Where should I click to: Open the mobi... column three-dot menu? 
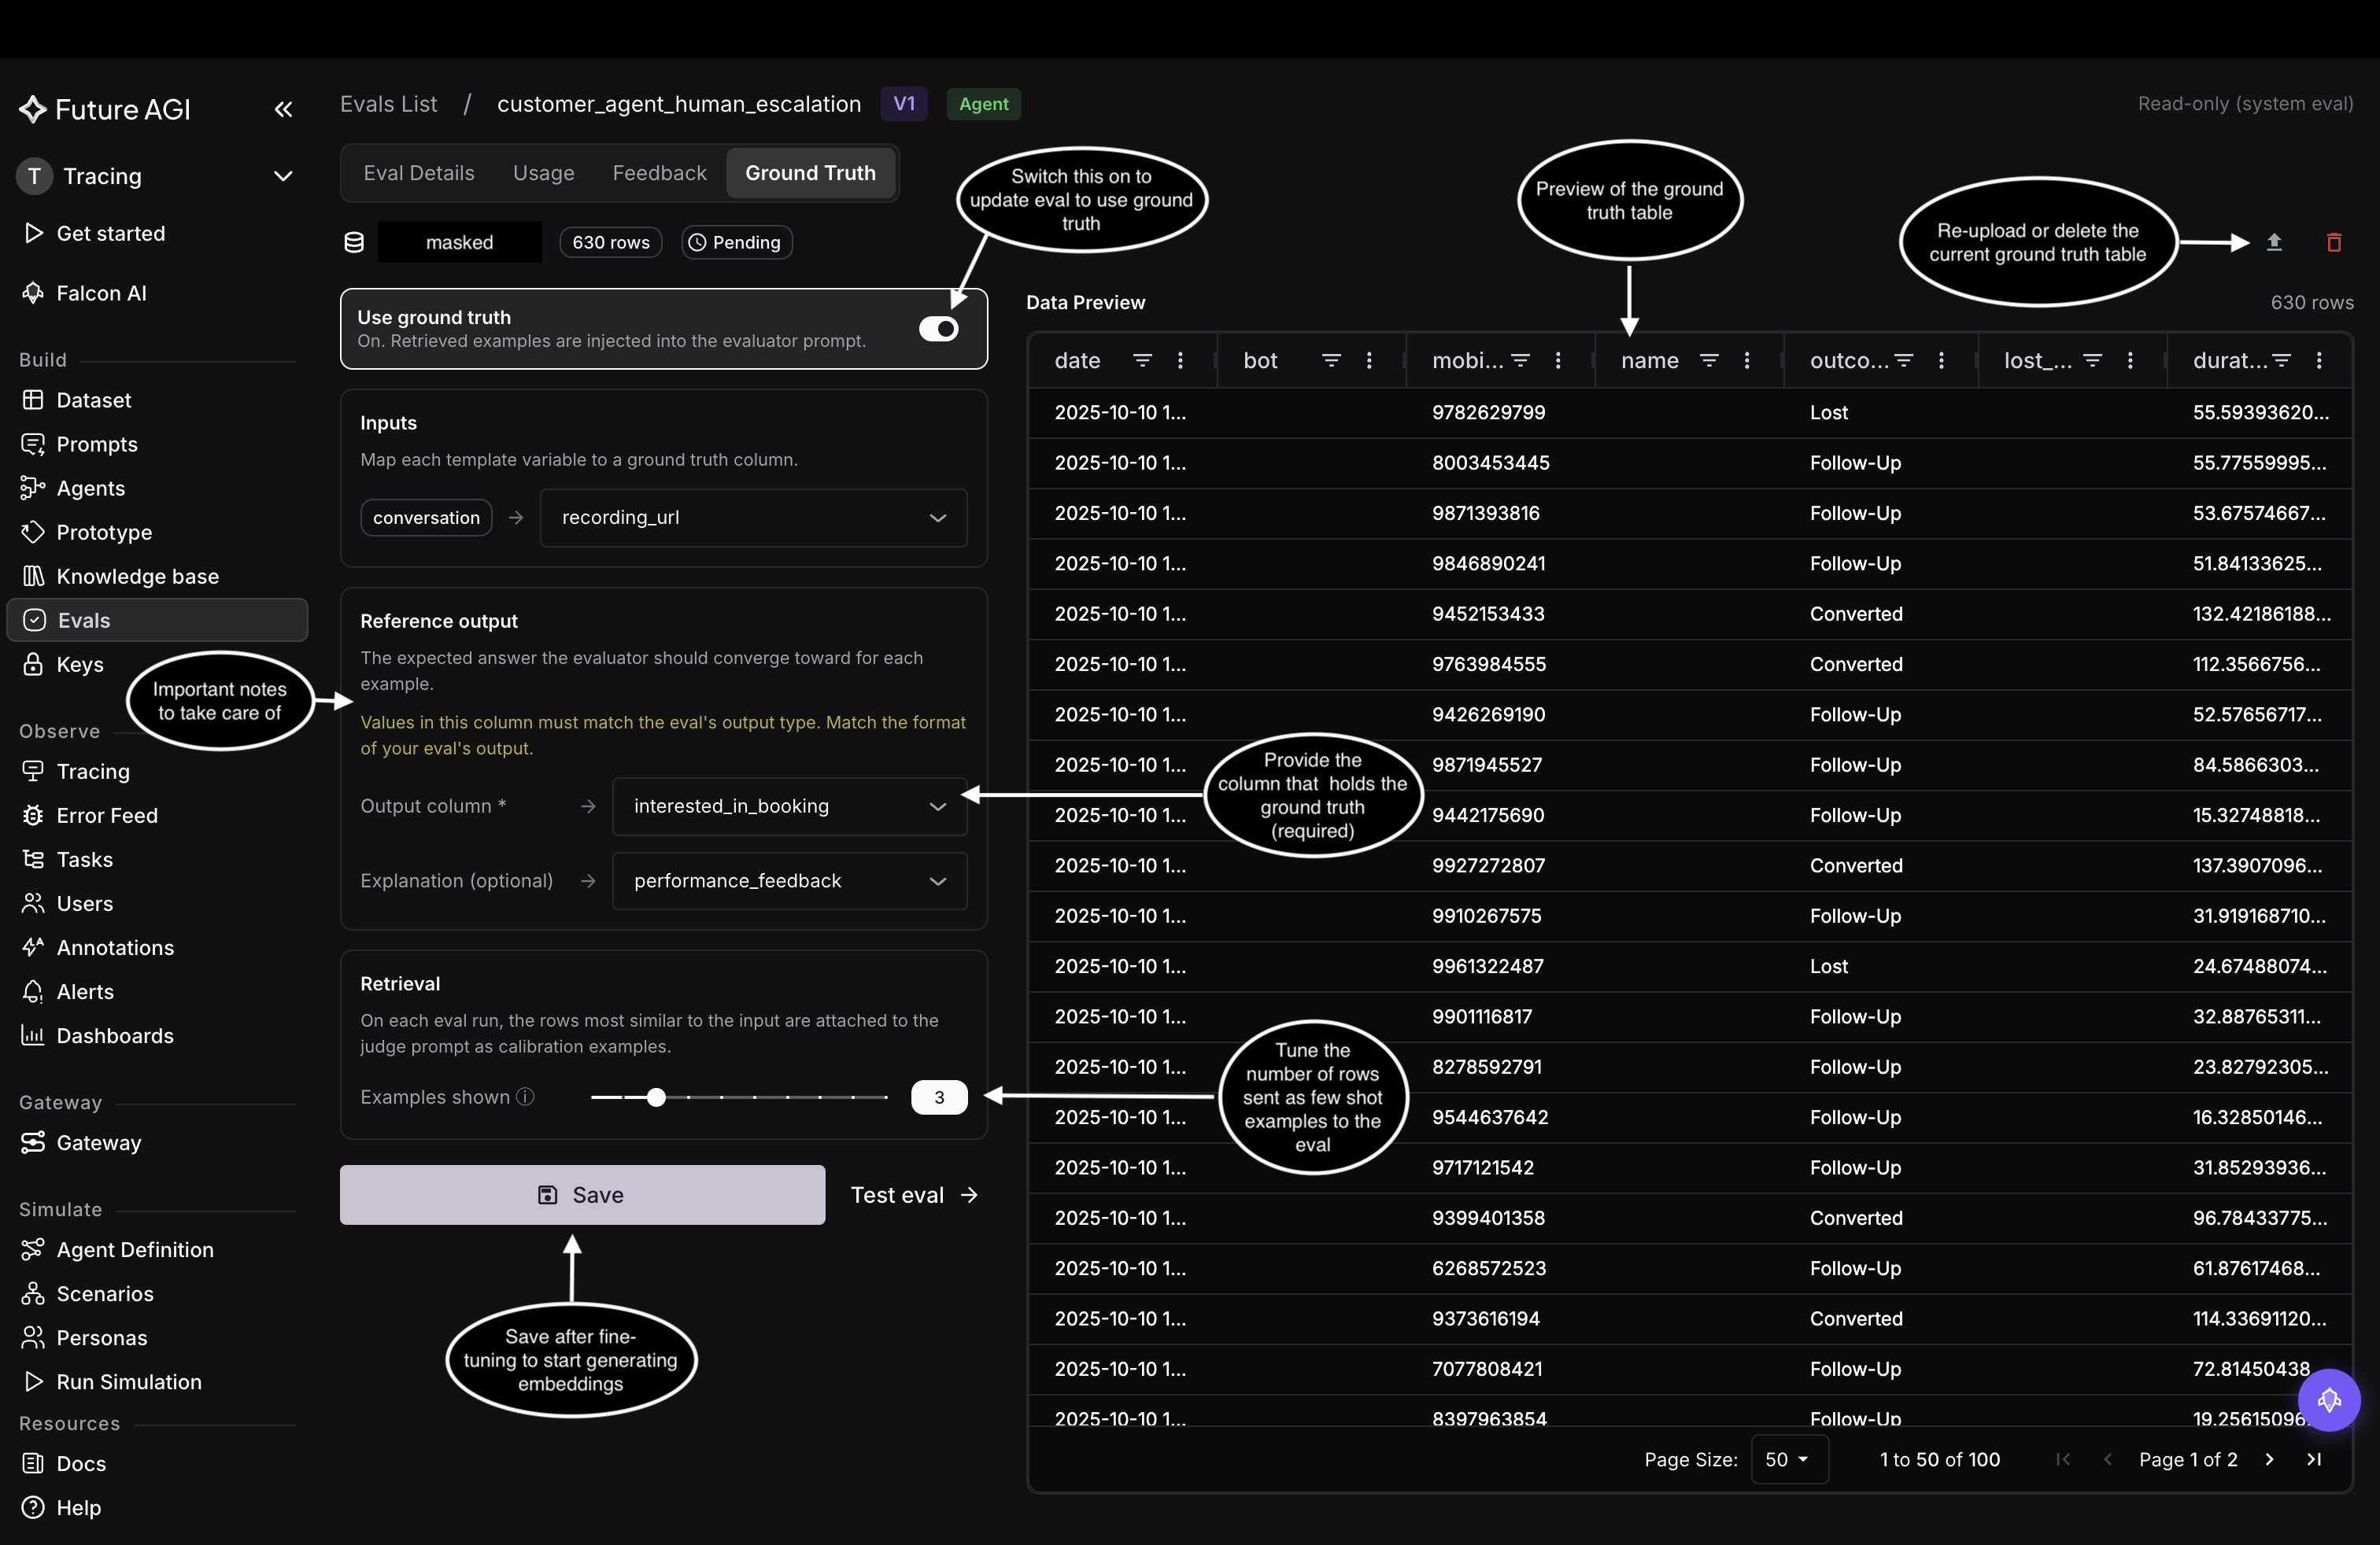tap(1558, 360)
